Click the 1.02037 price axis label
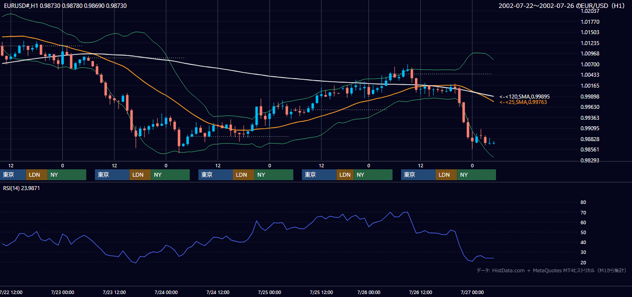This screenshot has height=297, width=632. tap(590, 11)
